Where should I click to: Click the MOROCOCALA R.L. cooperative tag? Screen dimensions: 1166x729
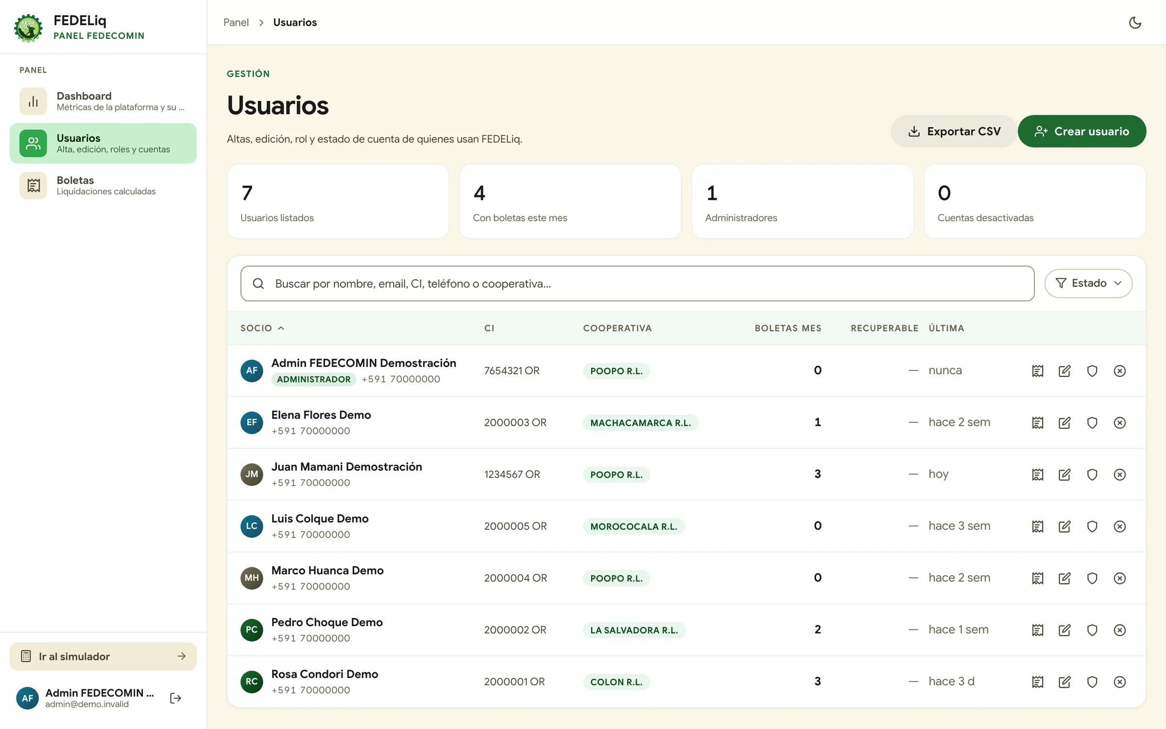634,526
